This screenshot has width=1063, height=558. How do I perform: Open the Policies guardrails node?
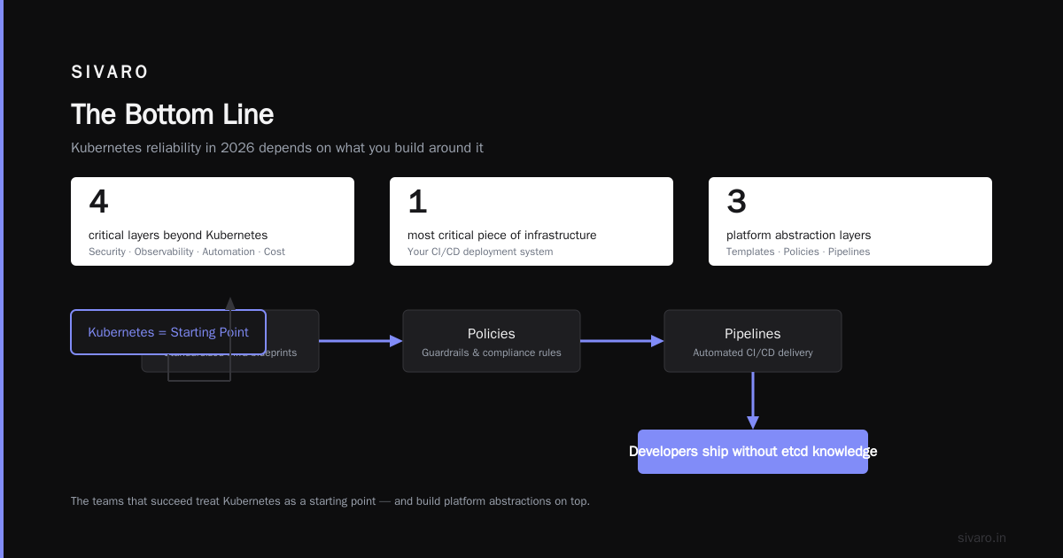(492, 341)
